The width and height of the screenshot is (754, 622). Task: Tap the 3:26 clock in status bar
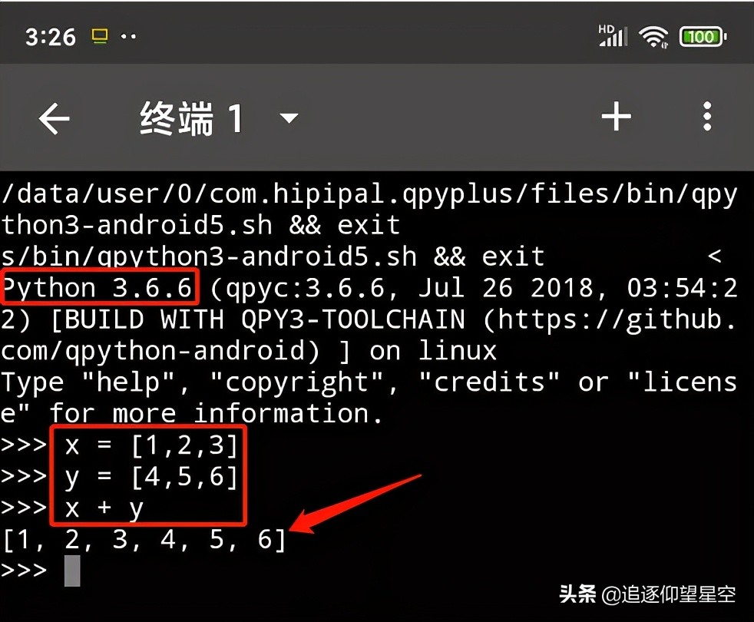pos(51,37)
